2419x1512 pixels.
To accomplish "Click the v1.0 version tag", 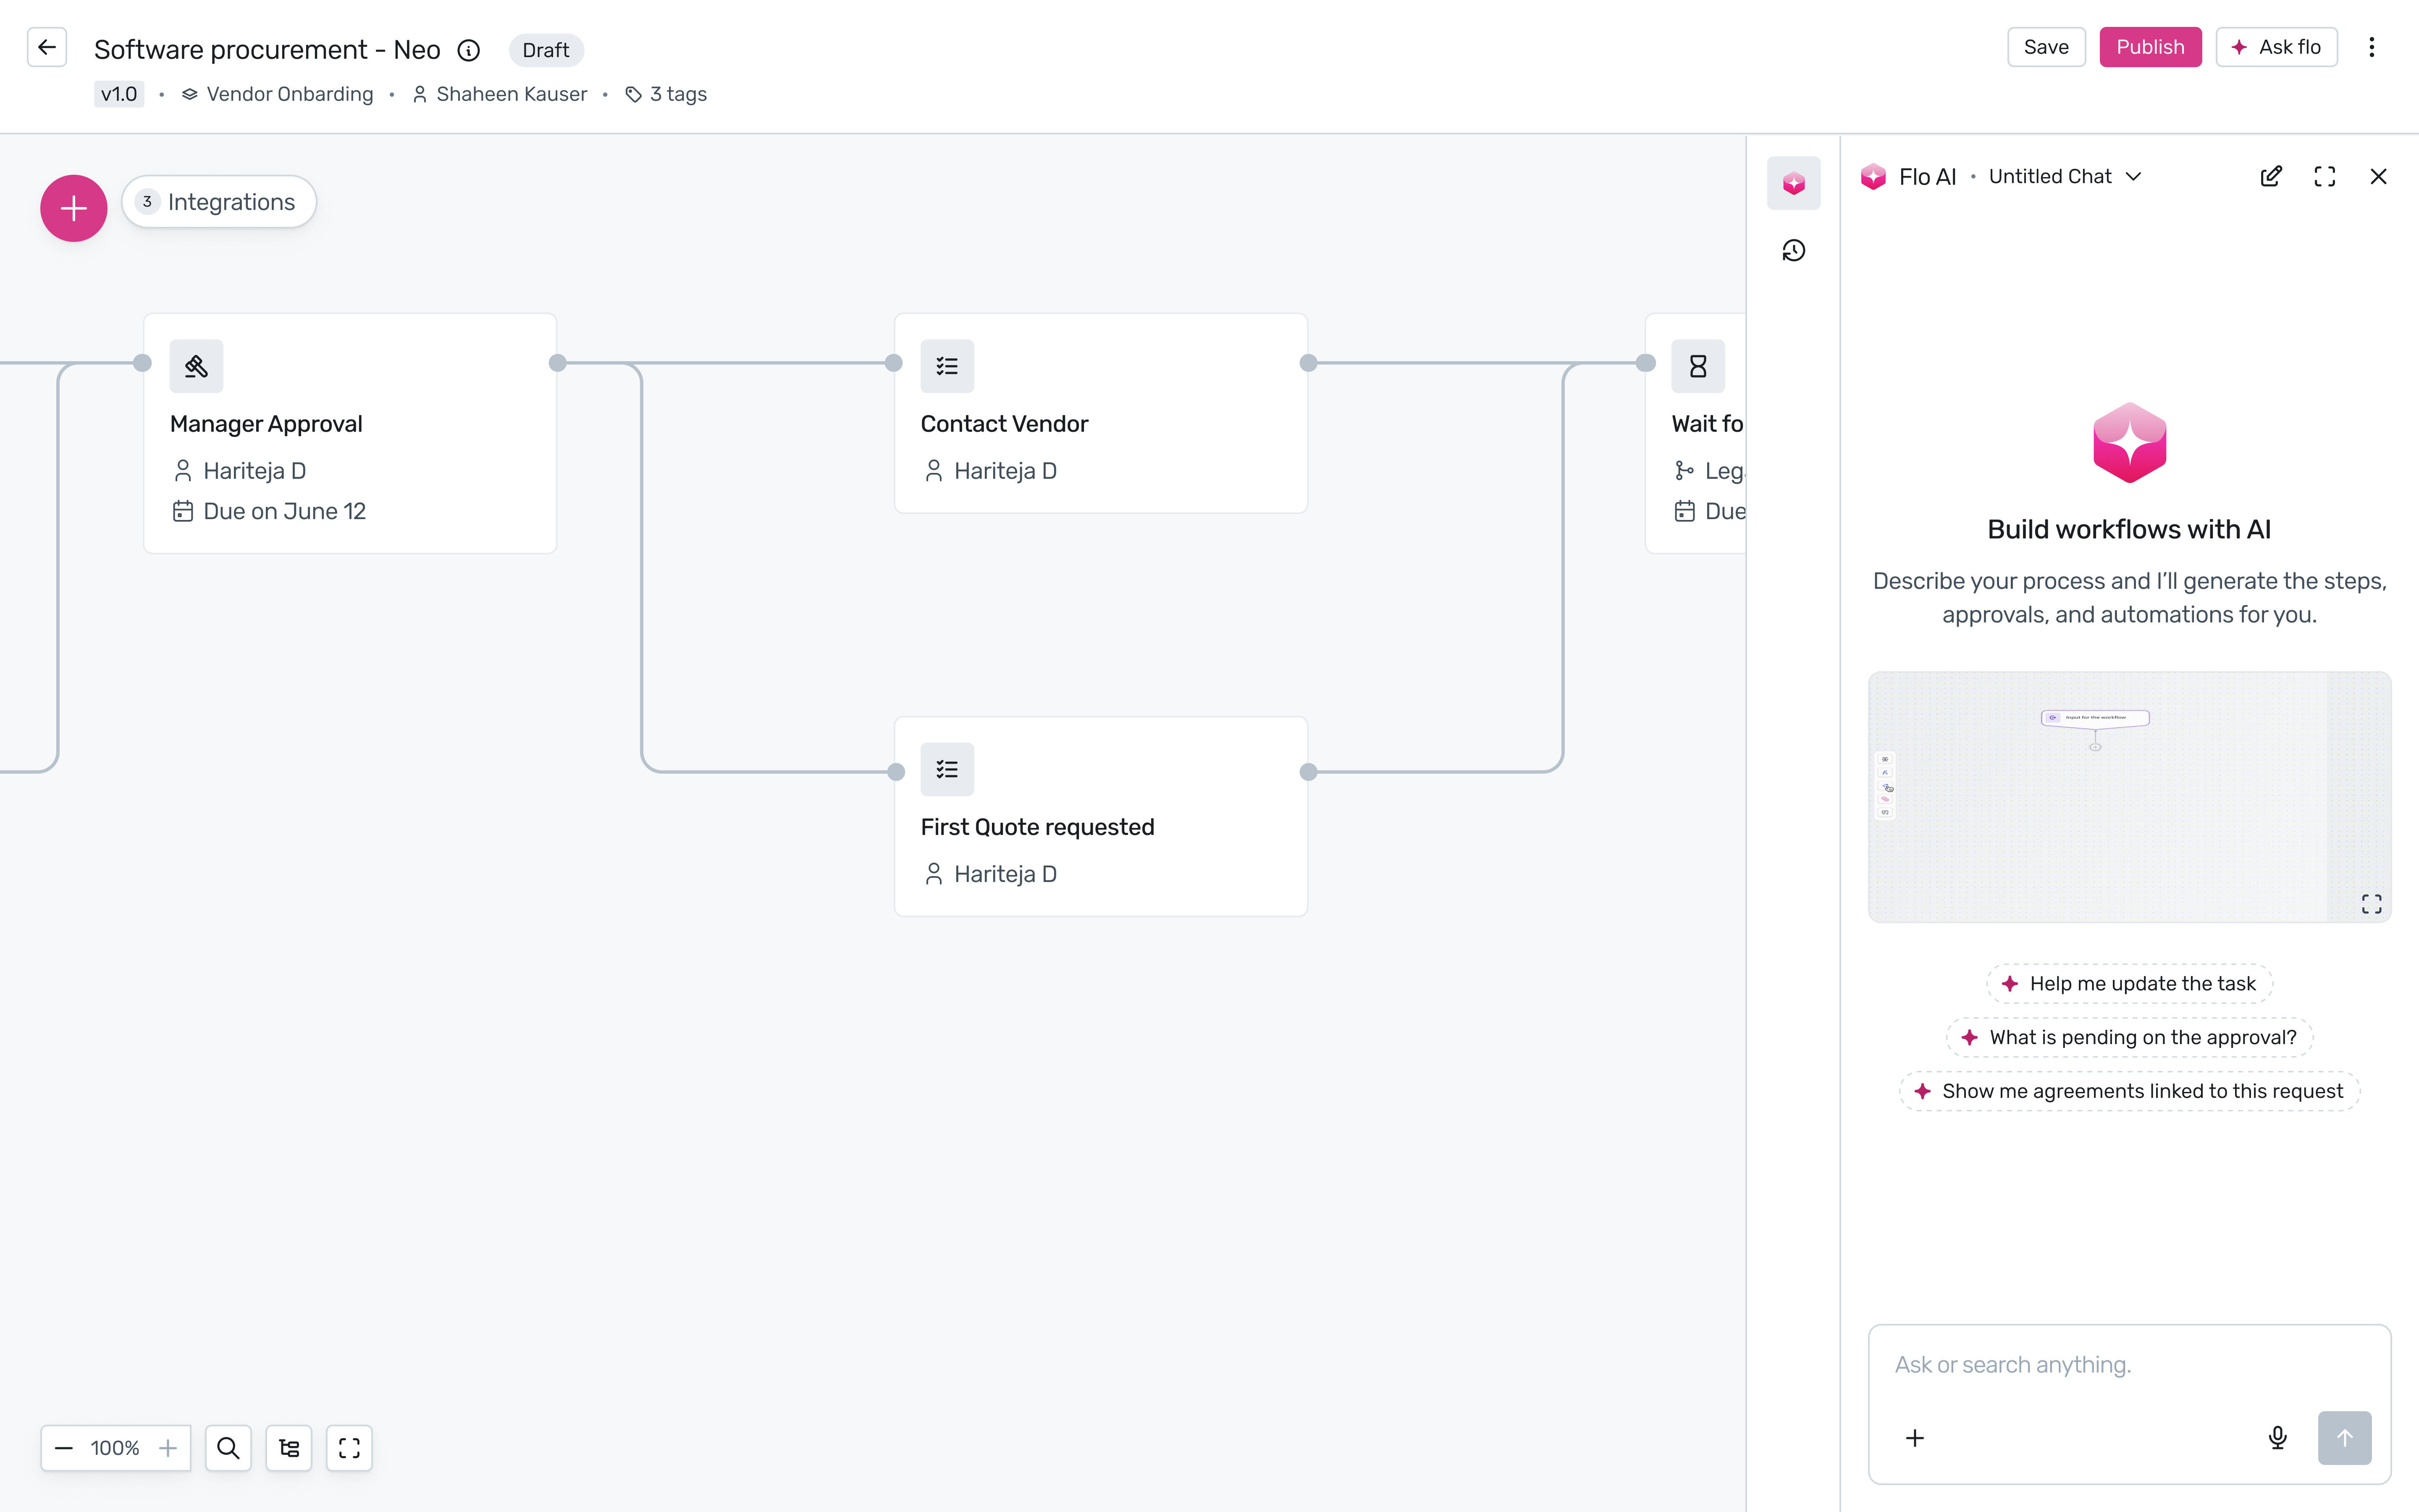I will pos(119,94).
